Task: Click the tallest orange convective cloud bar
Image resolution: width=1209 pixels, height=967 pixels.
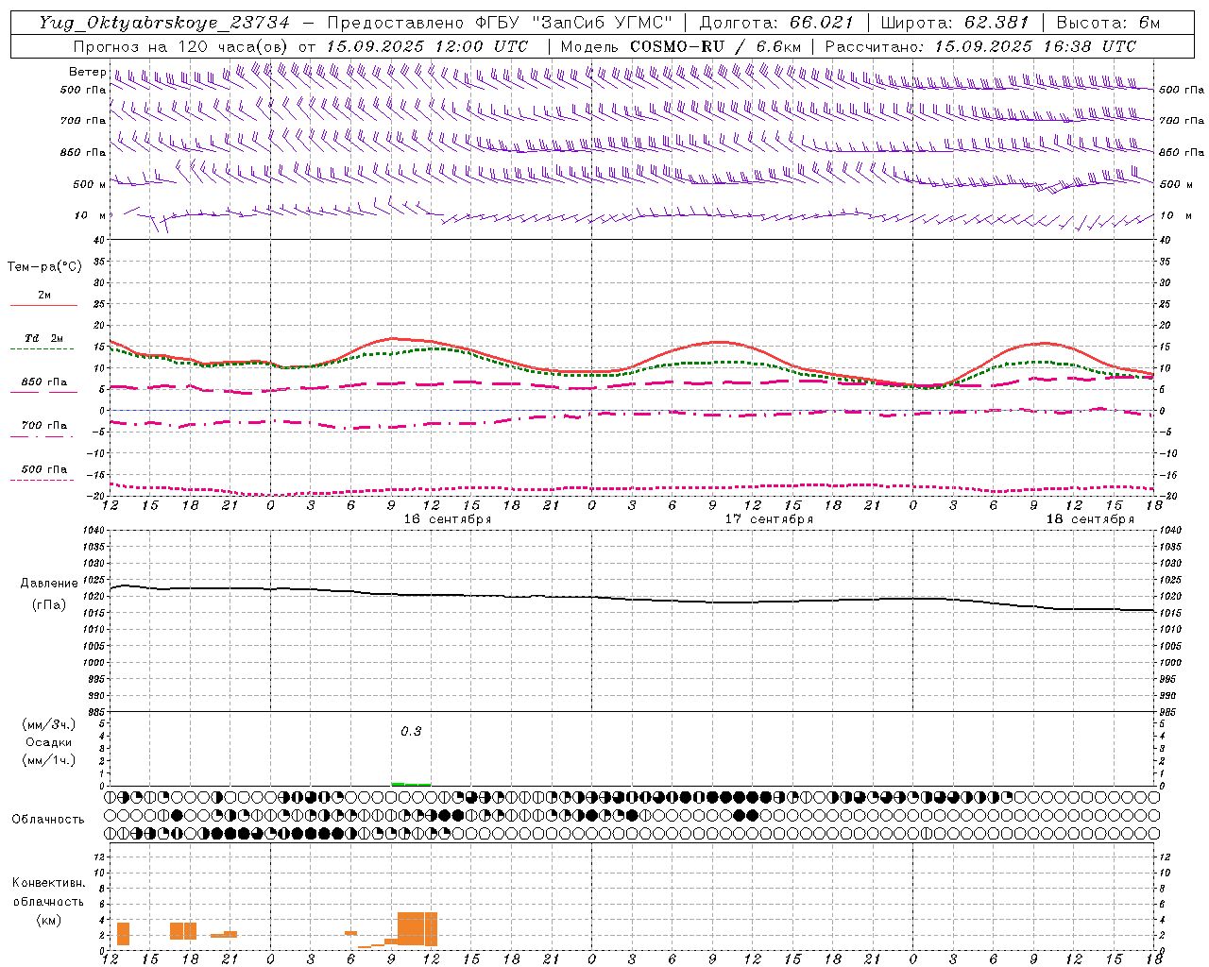Action: (x=417, y=928)
